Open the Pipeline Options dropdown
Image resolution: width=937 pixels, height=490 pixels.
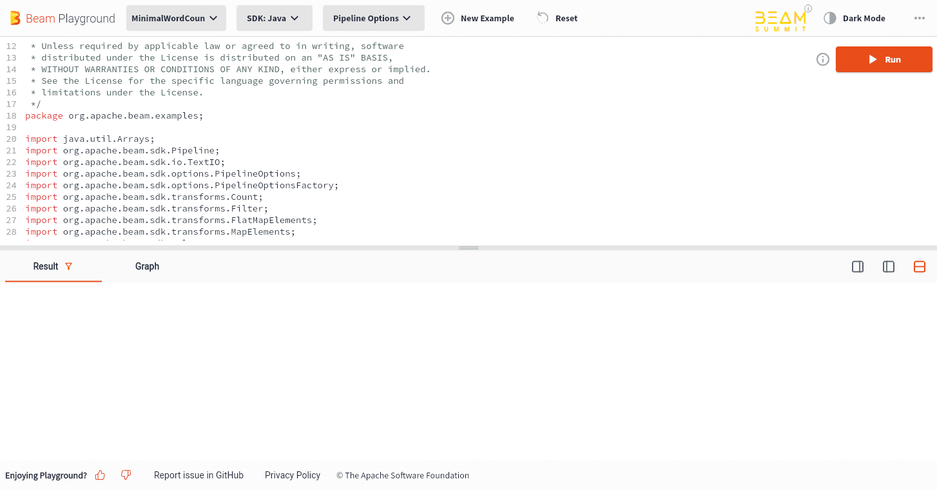(x=373, y=18)
